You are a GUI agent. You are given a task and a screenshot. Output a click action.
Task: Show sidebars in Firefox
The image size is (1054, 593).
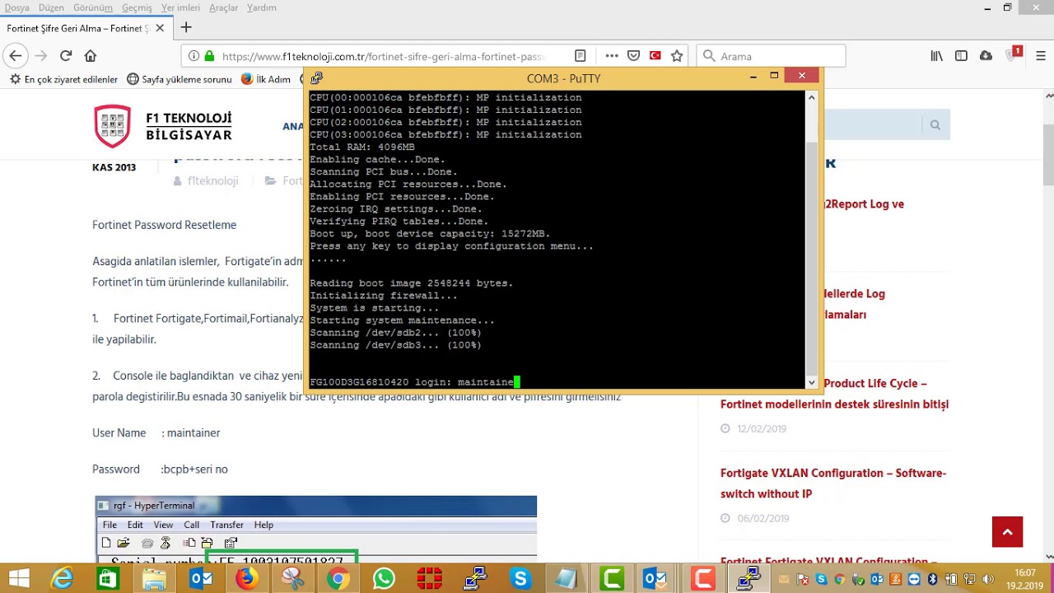[x=961, y=56]
